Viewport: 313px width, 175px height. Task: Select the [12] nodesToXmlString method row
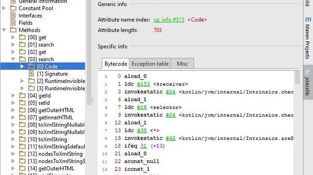55,154
